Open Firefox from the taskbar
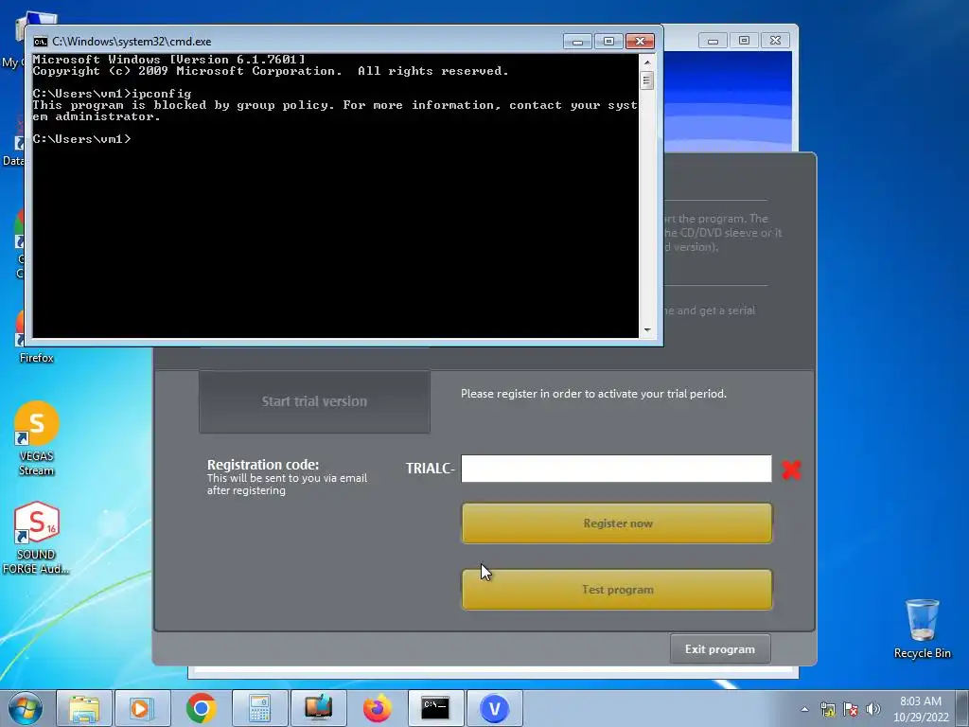The height and width of the screenshot is (727, 969). tap(377, 708)
